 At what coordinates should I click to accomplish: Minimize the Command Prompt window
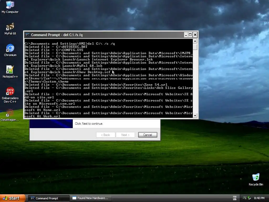coord(186,35)
